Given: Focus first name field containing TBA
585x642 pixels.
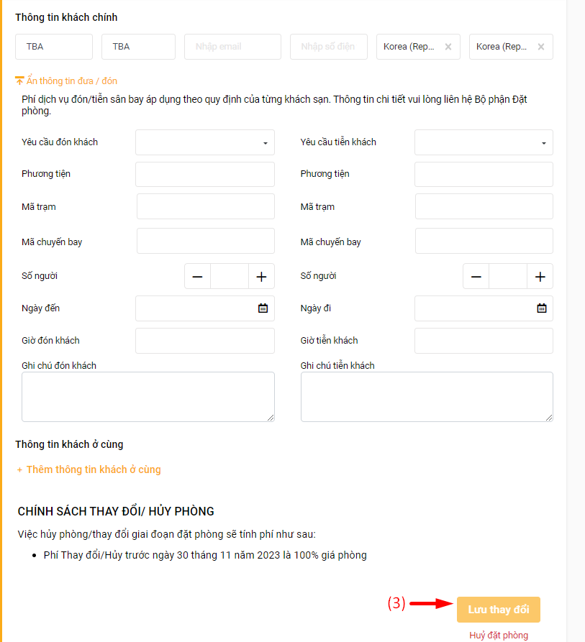Looking at the screenshot, I should tap(54, 47).
